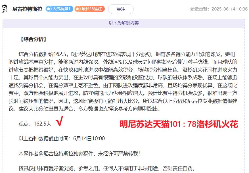This screenshot has width=249, height=173.
Task: Click score text 明尼苏达天猫101：78洛杉矶火花
Action: (179, 124)
